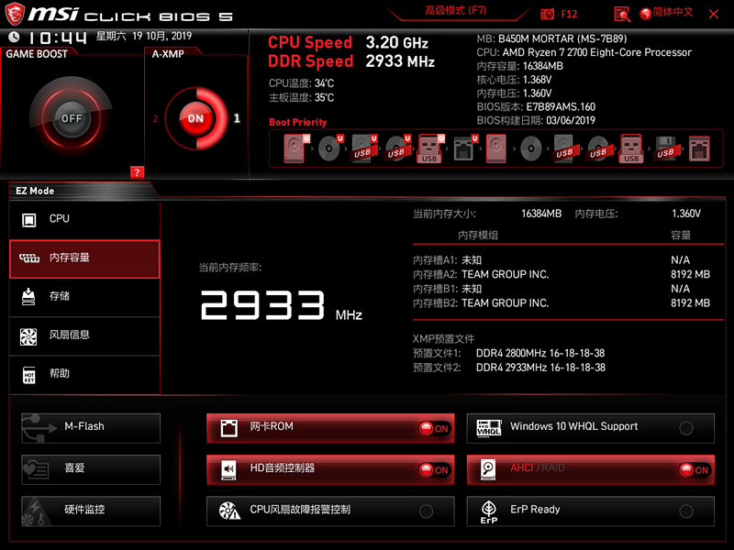Turn on the GAME BOOST knob
Screen dimensions: 734x550
click(72, 118)
